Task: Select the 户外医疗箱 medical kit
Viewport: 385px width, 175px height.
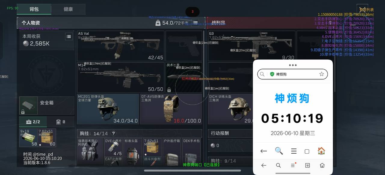Action: tap(172, 152)
